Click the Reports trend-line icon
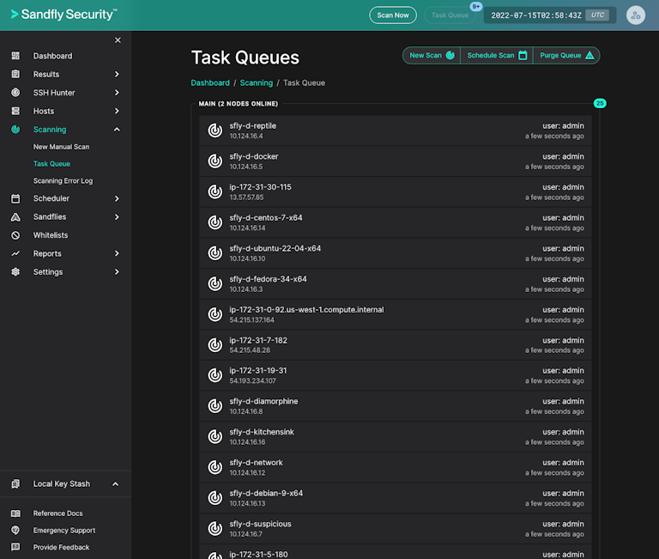 pos(15,253)
